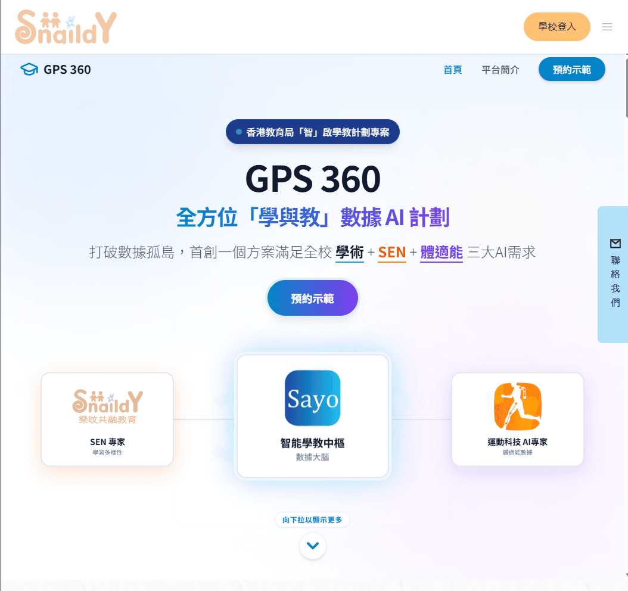Click 預約示範 button in navigation bar
Screen dimensions: 628x591
click(571, 69)
